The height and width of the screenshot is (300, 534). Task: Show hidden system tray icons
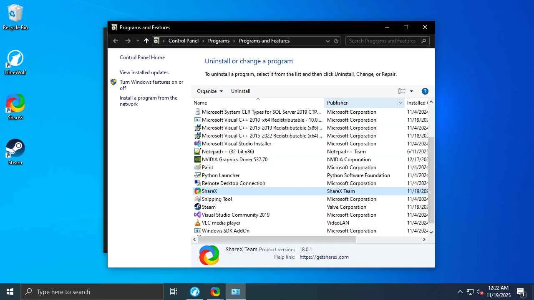click(460, 292)
